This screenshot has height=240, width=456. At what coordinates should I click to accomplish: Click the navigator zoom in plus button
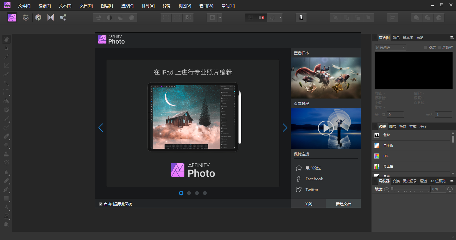coord(450,189)
